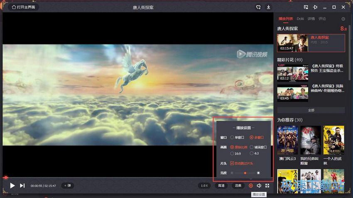Open the 03:45 洗脑神曲MV clip thumbnail
This screenshot has height=198, width=353.
point(293,93)
